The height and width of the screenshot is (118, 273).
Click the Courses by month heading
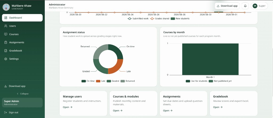click(x=174, y=32)
